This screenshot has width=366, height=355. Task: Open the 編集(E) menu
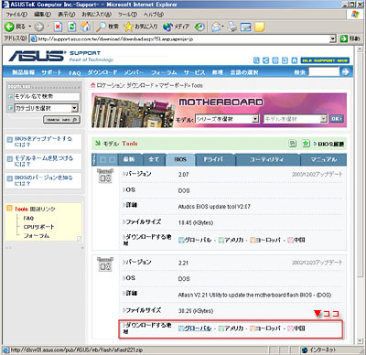pyautogui.click(x=42, y=15)
